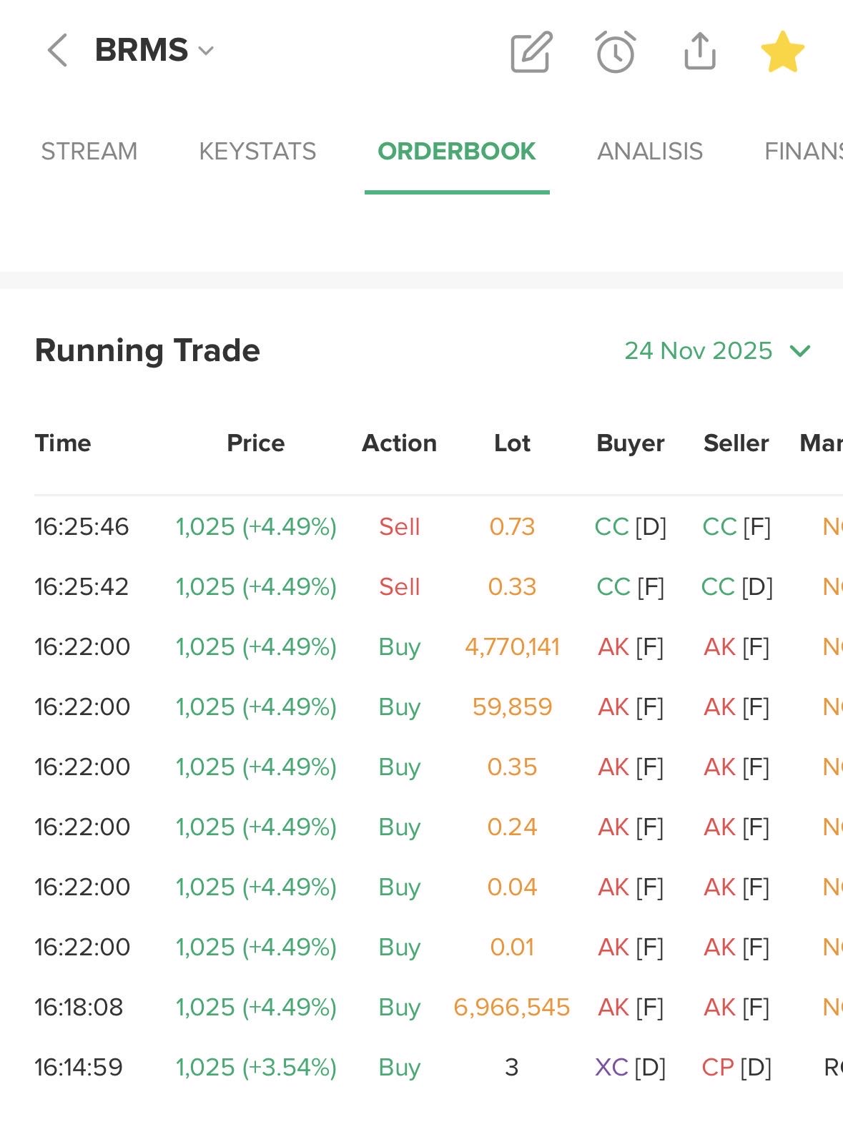
Task: Select the ORDERBOOK tab
Action: [457, 151]
